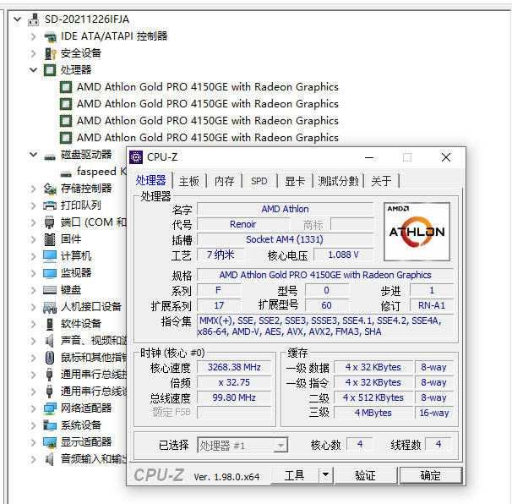Minimize the CPU-Z window
512x504 pixels.
(369, 157)
